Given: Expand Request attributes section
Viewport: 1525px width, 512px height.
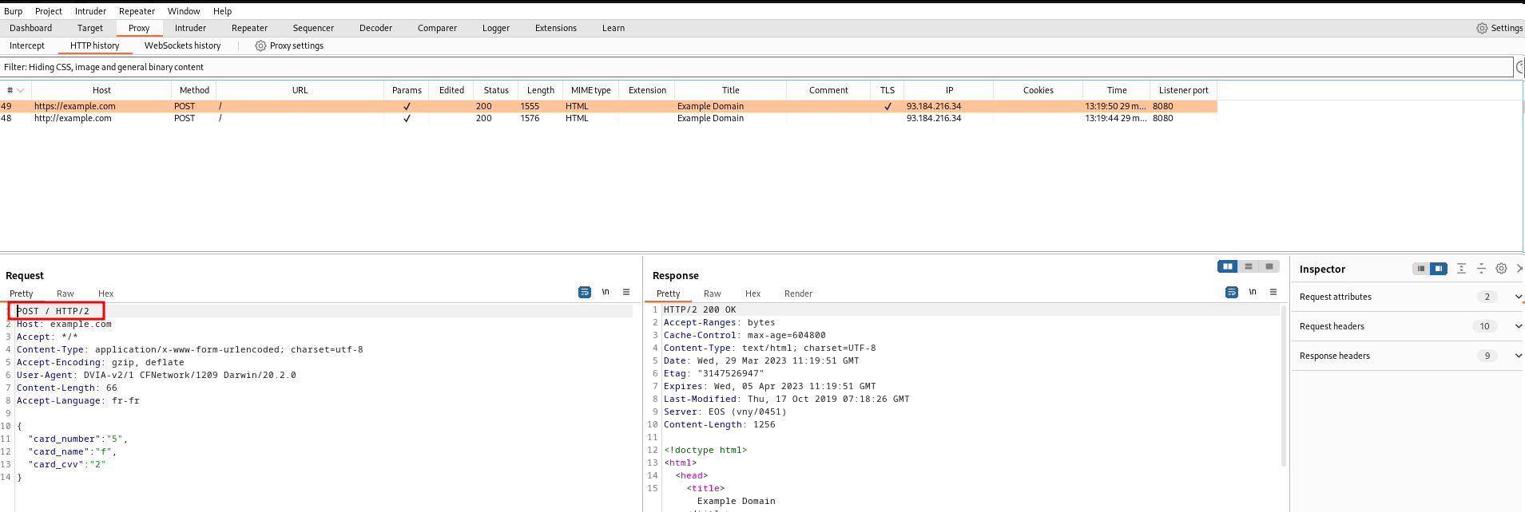Looking at the screenshot, I should 1518,297.
